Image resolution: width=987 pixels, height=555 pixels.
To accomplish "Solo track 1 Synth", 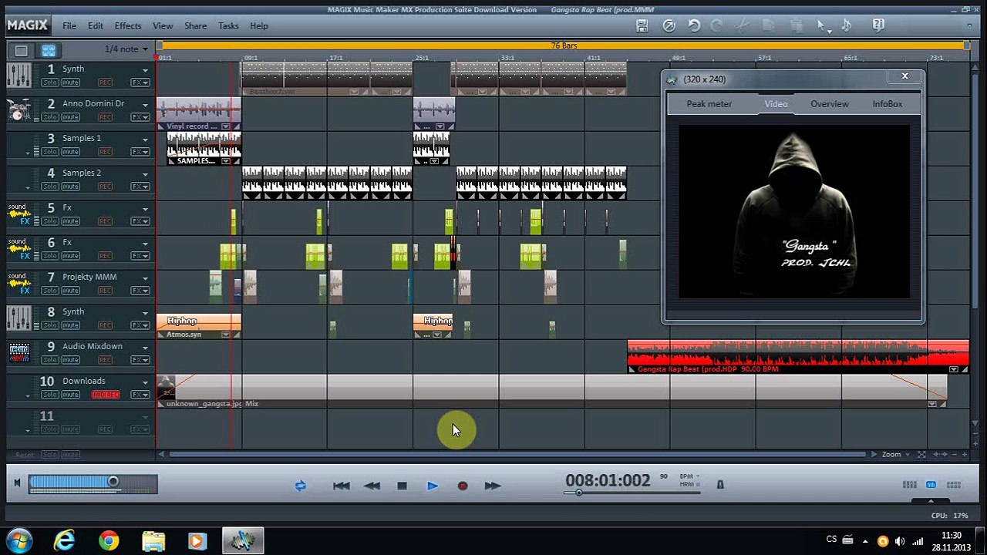I will tap(50, 82).
